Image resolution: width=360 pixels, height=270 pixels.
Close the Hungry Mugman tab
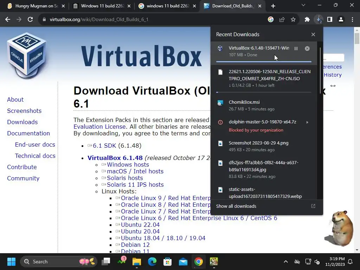(63, 6)
